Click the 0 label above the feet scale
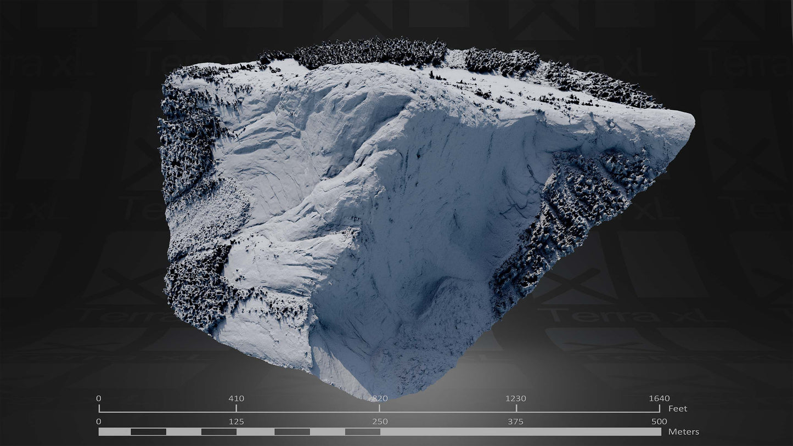793x446 pixels. [99, 398]
